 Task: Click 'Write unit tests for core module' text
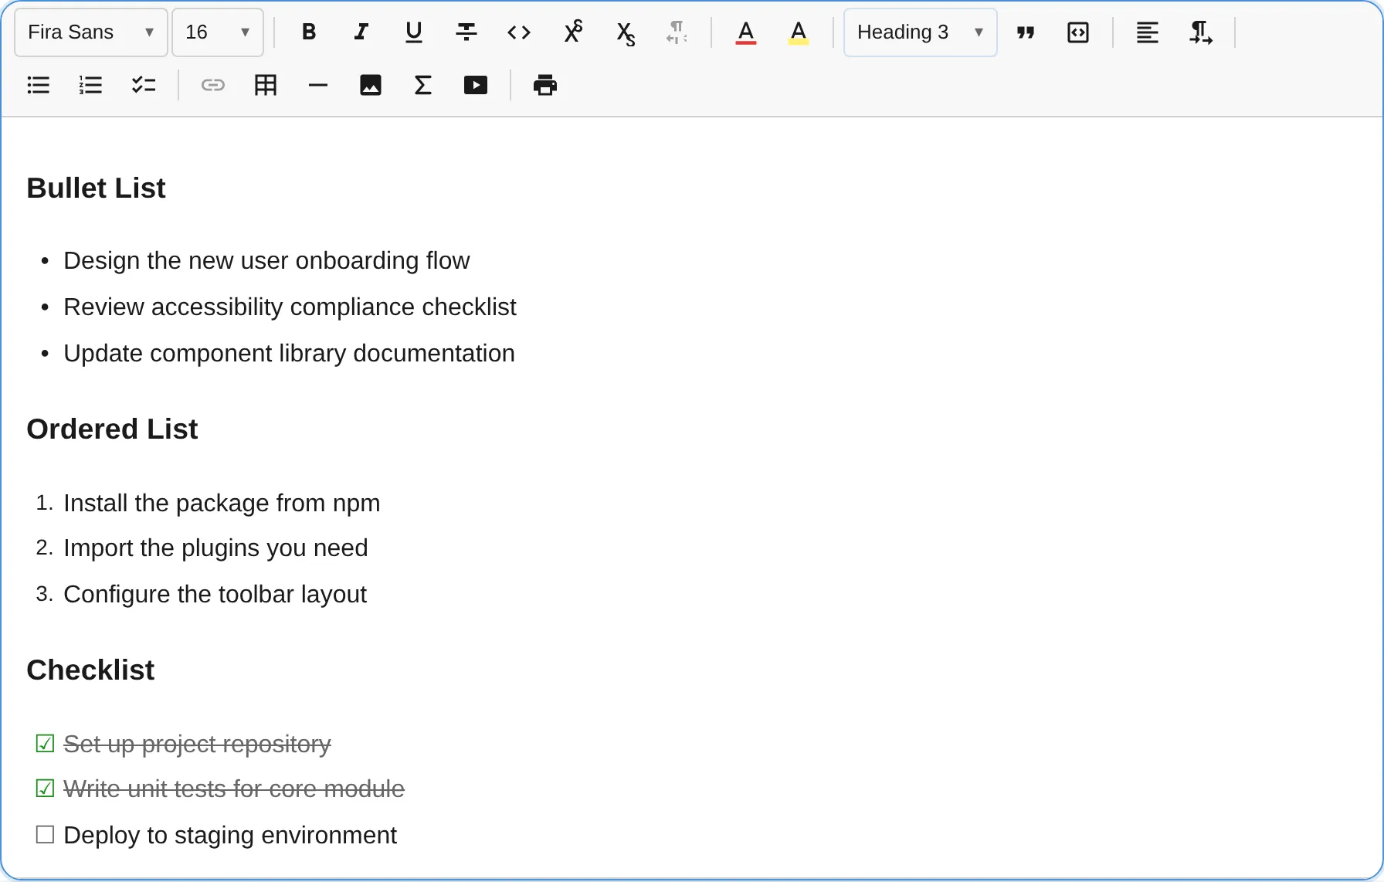pos(234,789)
